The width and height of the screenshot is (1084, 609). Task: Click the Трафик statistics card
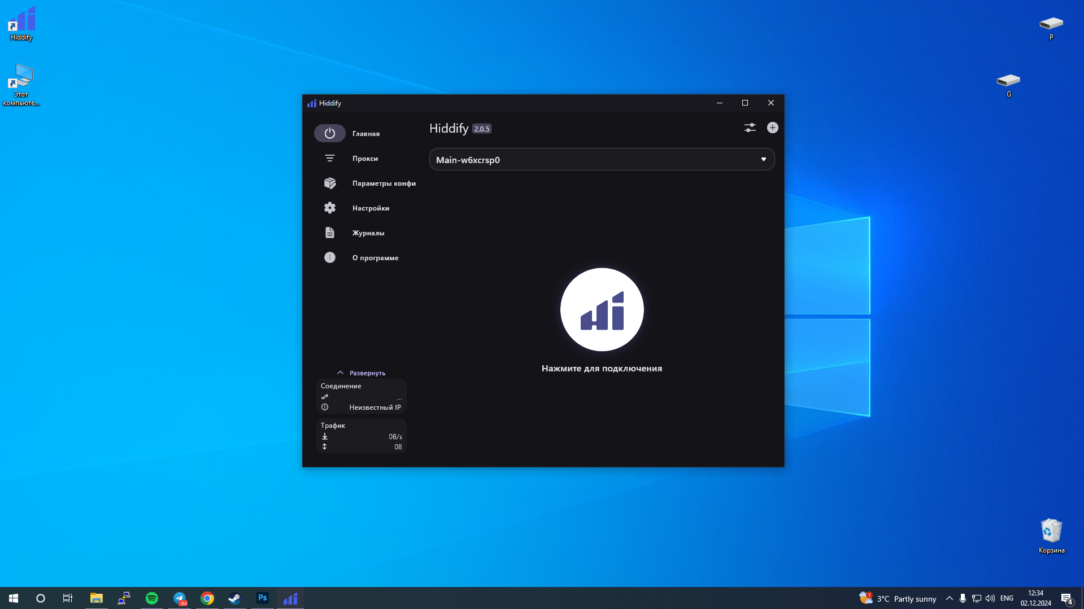(361, 436)
